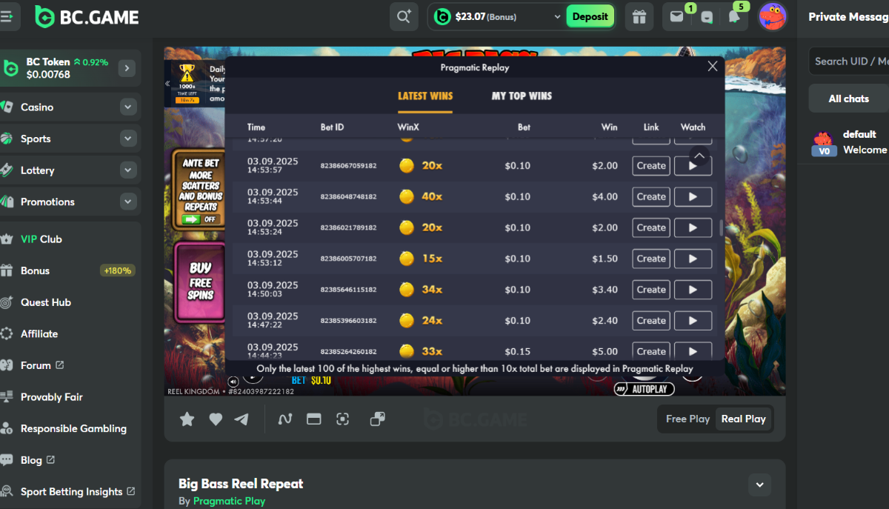Click the sound speaker icon in game
Viewport: 889px width, 509px height.
coord(233,382)
